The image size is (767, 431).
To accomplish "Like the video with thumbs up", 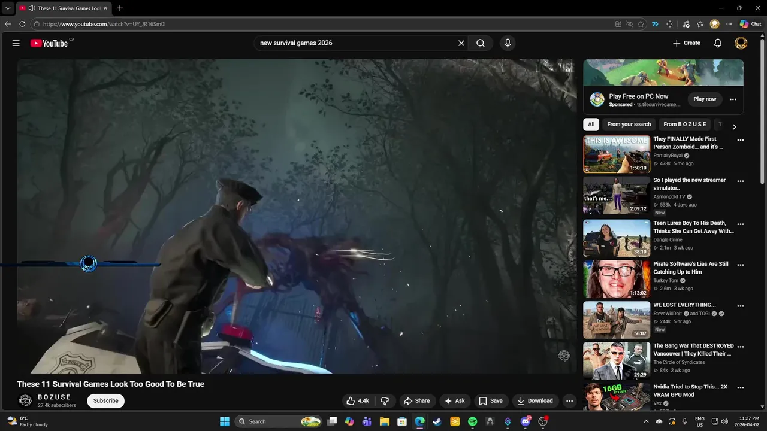I will 358,401.
